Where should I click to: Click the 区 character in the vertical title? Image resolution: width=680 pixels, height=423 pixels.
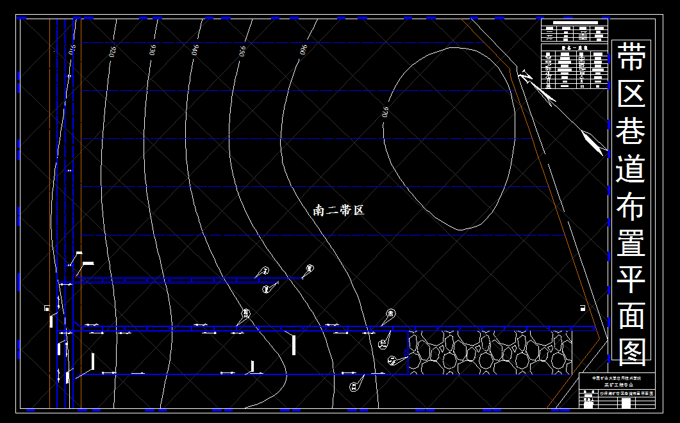(631, 93)
